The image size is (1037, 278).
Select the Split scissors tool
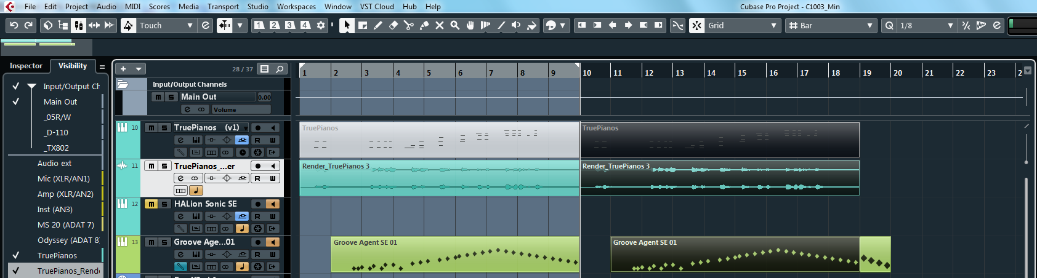coord(408,25)
